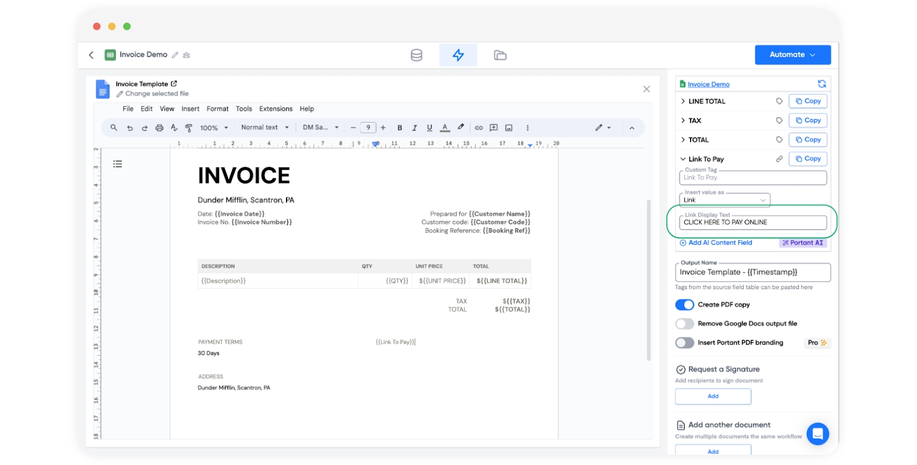Open the chat support bubble
Image resolution: width=917 pixels, height=465 pixels.
click(x=817, y=434)
